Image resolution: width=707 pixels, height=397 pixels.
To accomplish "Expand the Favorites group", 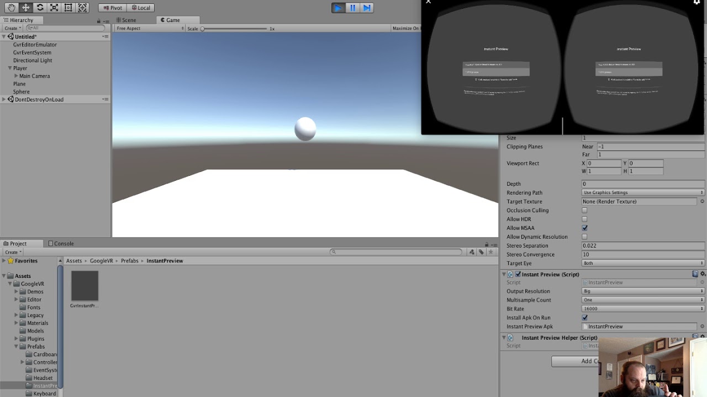I will tap(4, 261).
